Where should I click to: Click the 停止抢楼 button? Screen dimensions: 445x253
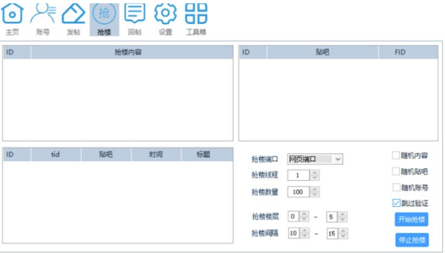coord(412,240)
